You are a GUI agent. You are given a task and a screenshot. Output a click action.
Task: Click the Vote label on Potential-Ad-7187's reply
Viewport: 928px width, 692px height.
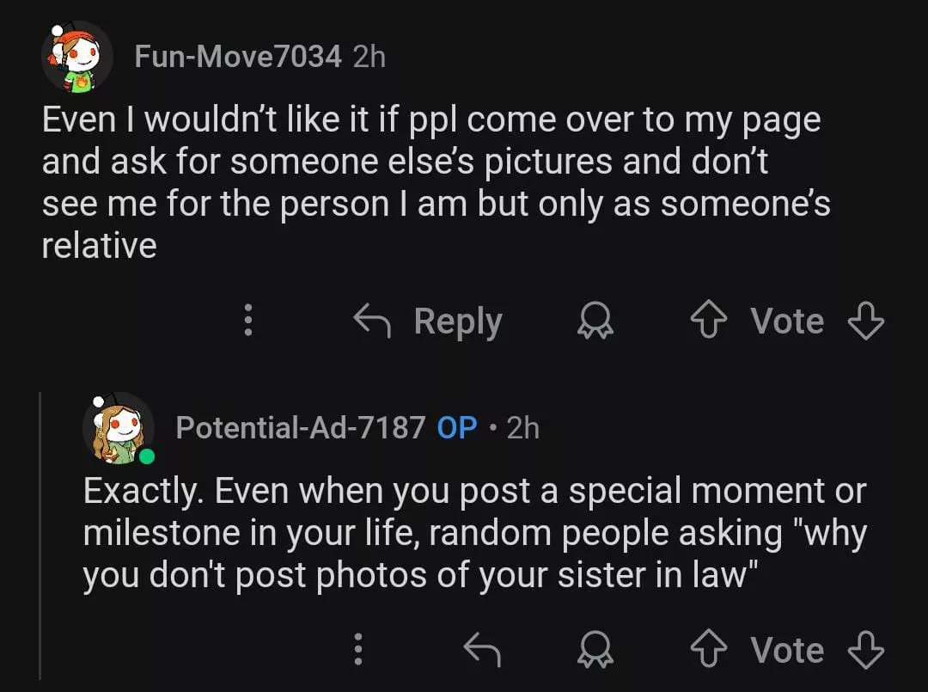coord(786,650)
